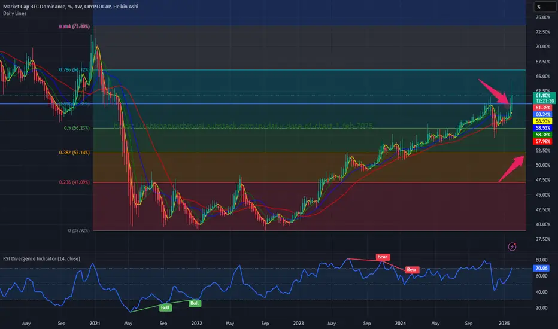Click the green 58.36% price tag
558x329 pixels.
coord(542,135)
